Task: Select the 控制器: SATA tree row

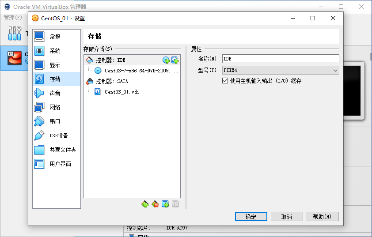Action: click(x=132, y=81)
